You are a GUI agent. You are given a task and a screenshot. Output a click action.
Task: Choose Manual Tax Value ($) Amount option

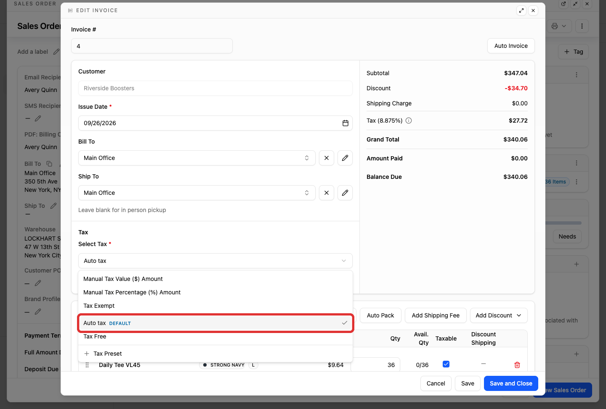coord(215,279)
